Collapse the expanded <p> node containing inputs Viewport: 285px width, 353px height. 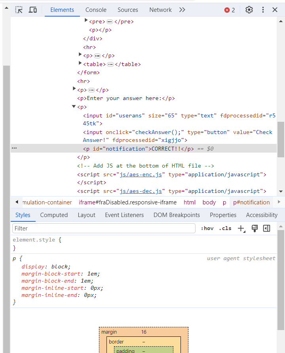[74, 107]
